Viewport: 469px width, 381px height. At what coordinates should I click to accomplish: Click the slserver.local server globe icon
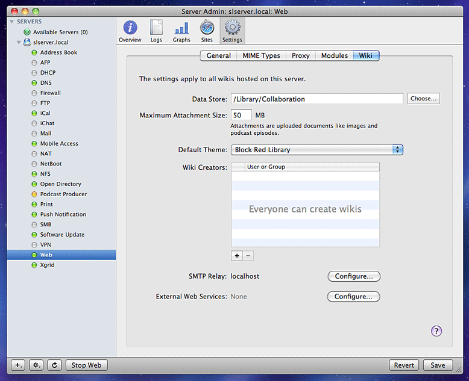pos(27,42)
